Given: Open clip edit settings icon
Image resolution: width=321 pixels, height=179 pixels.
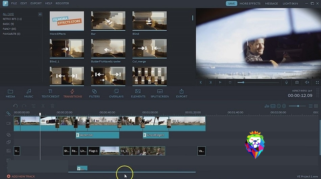Looking at the screenshot, I should 33,106.
